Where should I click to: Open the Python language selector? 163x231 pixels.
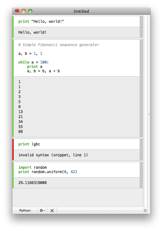pyautogui.click(x=25, y=210)
